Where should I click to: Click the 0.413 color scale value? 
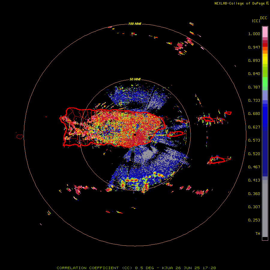[x=254, y=180]
